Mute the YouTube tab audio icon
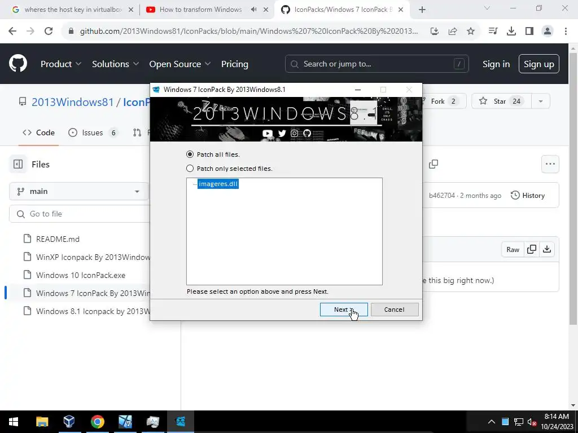The height and width of the screenshot is (433, 578). click(253, 10)
